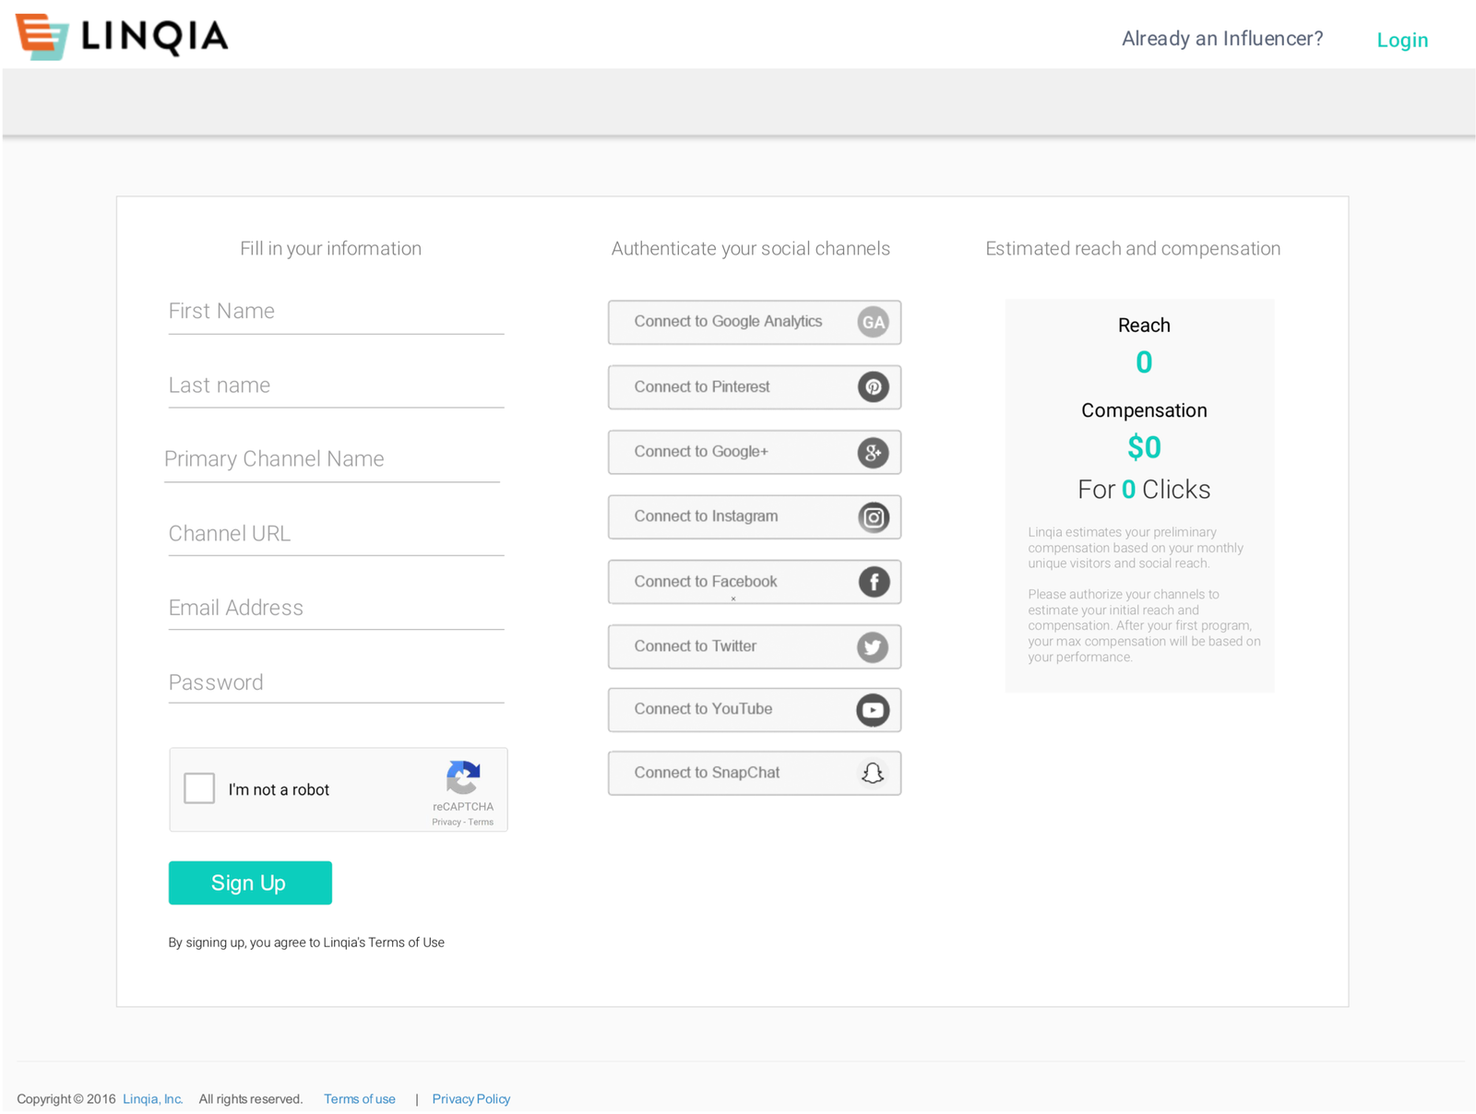Open the Terms of use footer link
Viewport: 1476px width, 1114px height.
click(360, 1099)
